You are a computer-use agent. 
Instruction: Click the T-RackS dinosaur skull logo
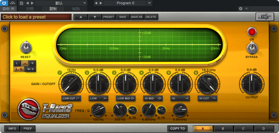pyautogui.click(x=29, y=109)
